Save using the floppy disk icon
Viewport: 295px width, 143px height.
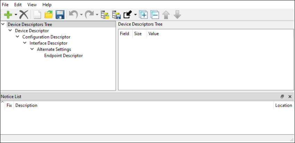pos(60,15)
